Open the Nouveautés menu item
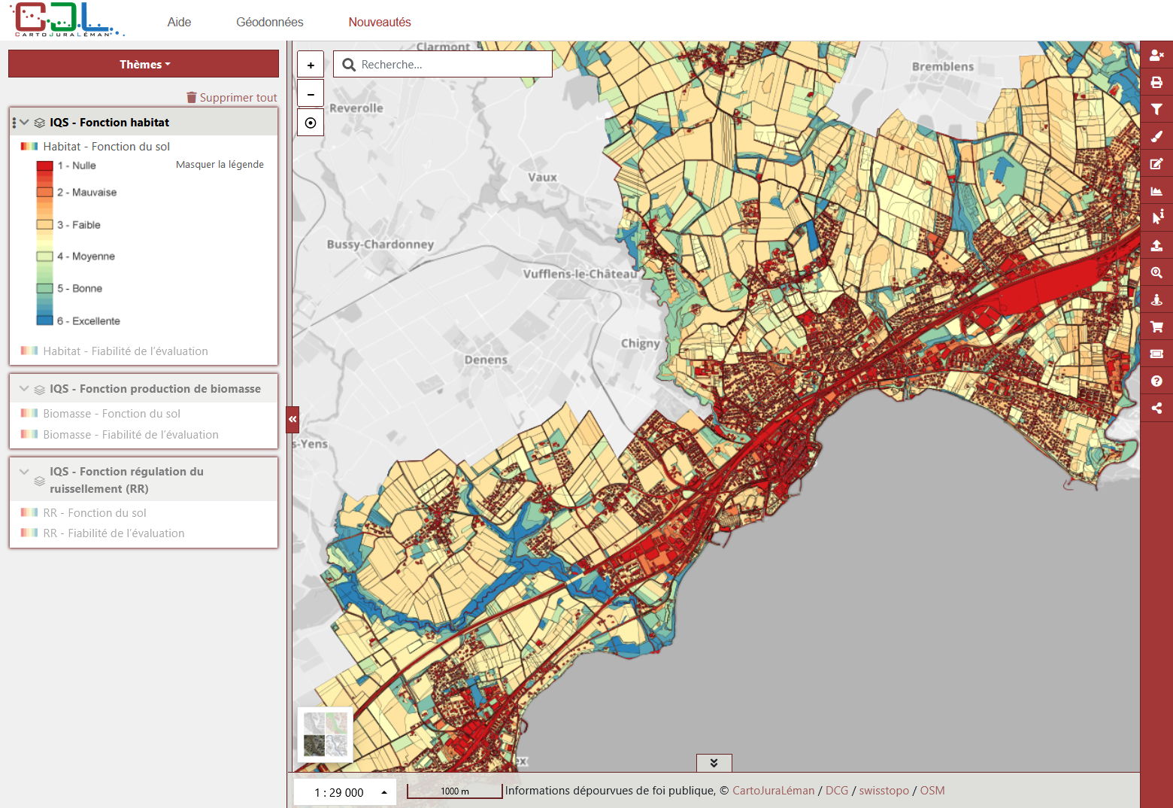This screenshot has width=1173, height=808. pyautogui.click(x=380, y=22)
